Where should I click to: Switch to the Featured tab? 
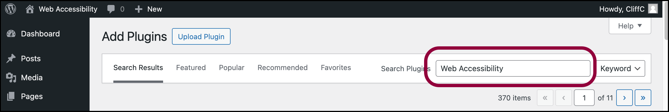point(191,68)
